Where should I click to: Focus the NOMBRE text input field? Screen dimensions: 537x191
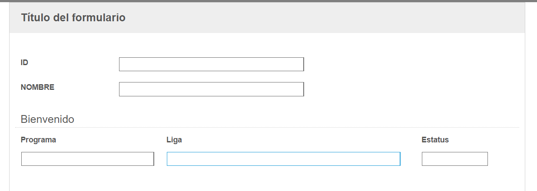click(211, 89)
